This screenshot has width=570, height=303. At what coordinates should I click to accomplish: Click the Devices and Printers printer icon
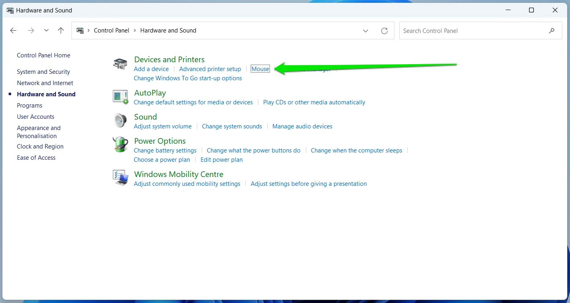(x=120, y=63)
